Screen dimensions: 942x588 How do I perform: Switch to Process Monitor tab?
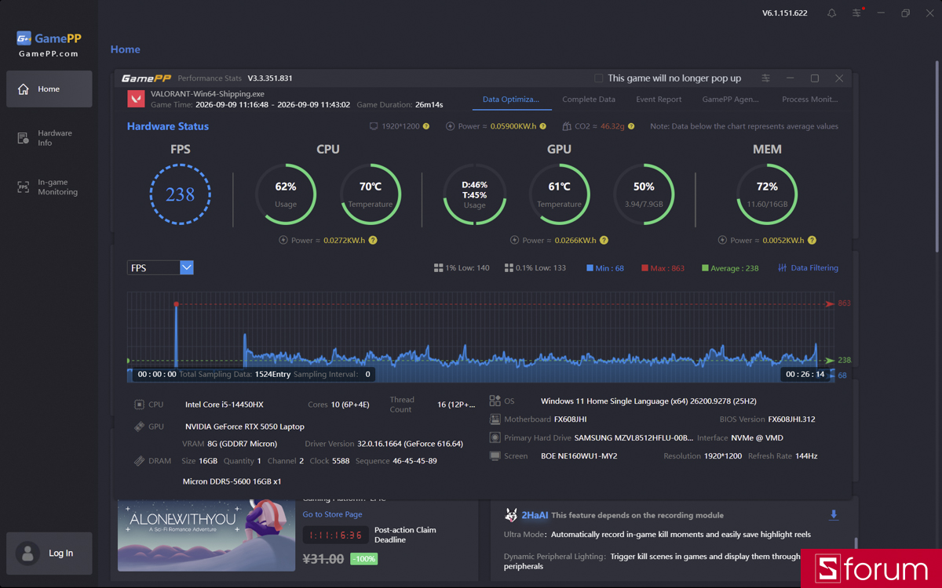(x=809, y=100)
